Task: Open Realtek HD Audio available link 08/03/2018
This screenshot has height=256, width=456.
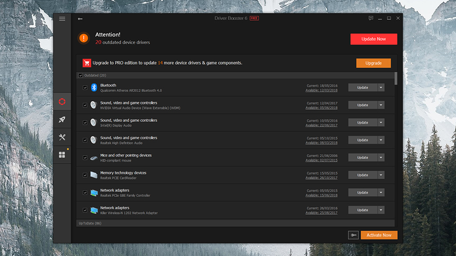Action: (321, 143)
